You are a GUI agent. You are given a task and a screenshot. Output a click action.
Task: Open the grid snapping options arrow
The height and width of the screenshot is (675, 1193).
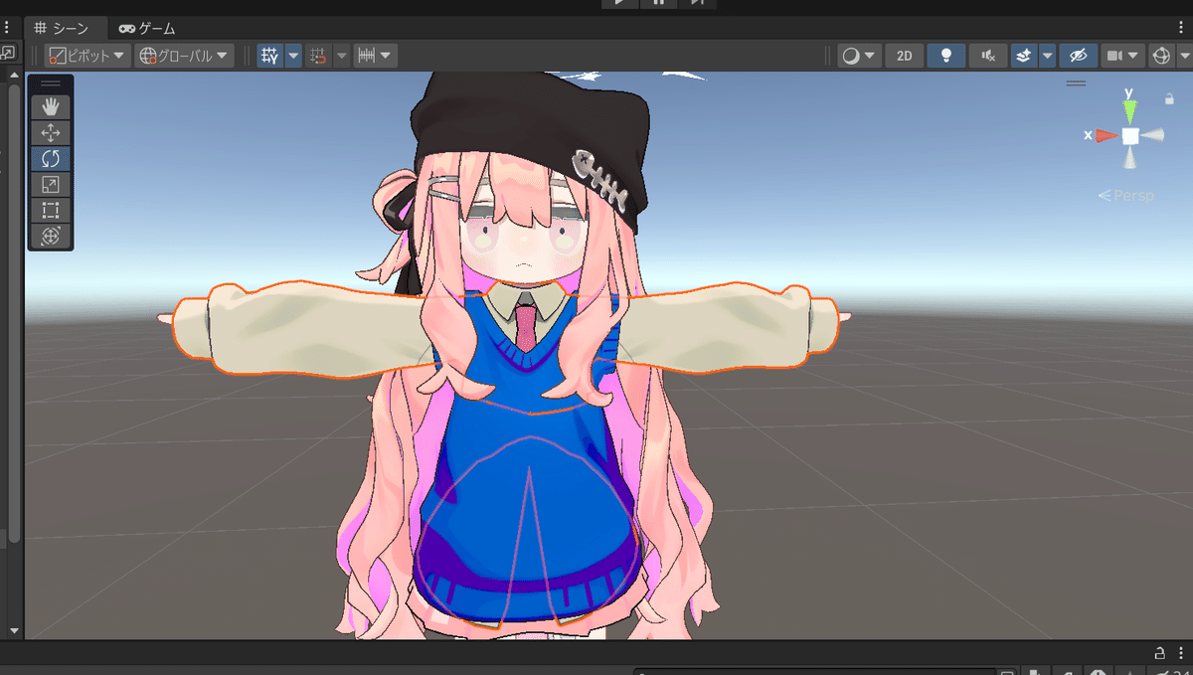(x=341, y=56)
